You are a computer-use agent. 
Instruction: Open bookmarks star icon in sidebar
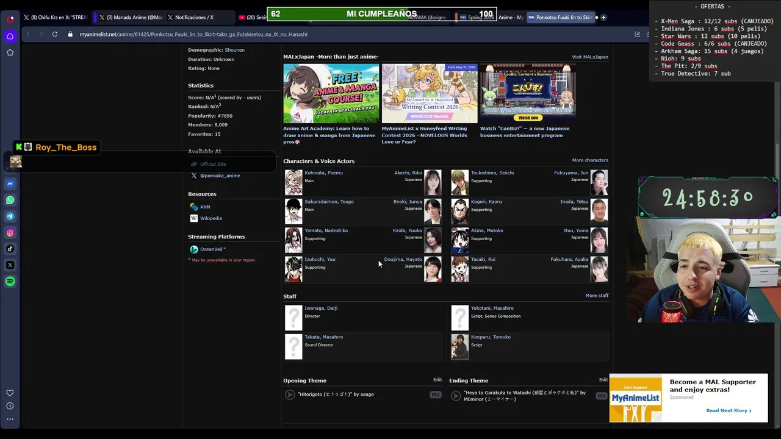pyautogui.click(x=10, y=52)
